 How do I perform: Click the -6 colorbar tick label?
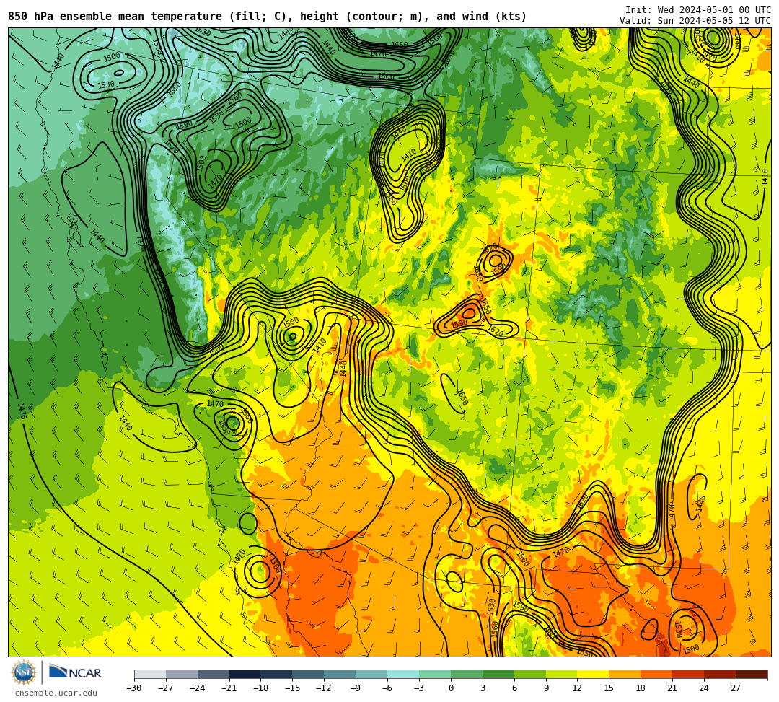[x=387, y=688]
